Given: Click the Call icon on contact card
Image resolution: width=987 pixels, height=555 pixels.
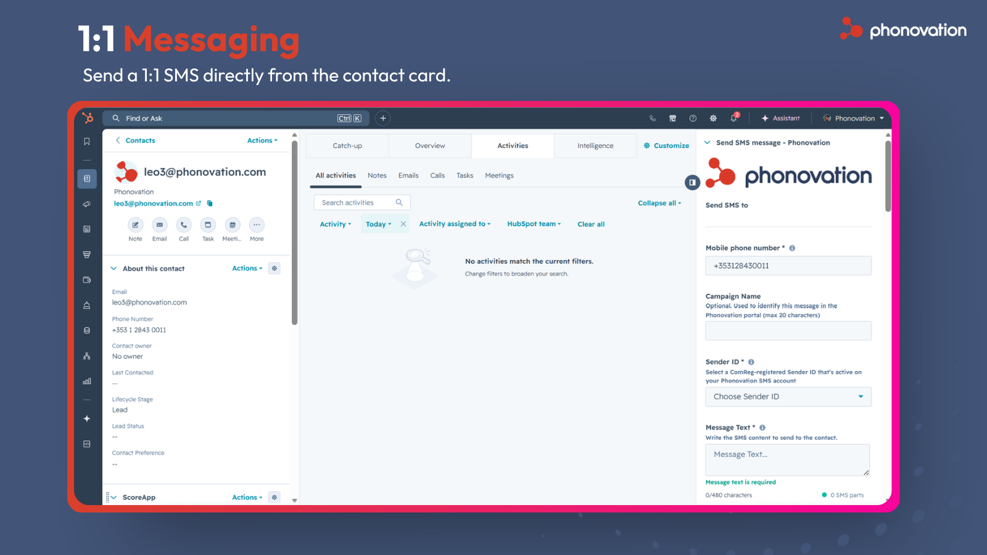Looking at the screenshot, I should click(x=184, y=225).
